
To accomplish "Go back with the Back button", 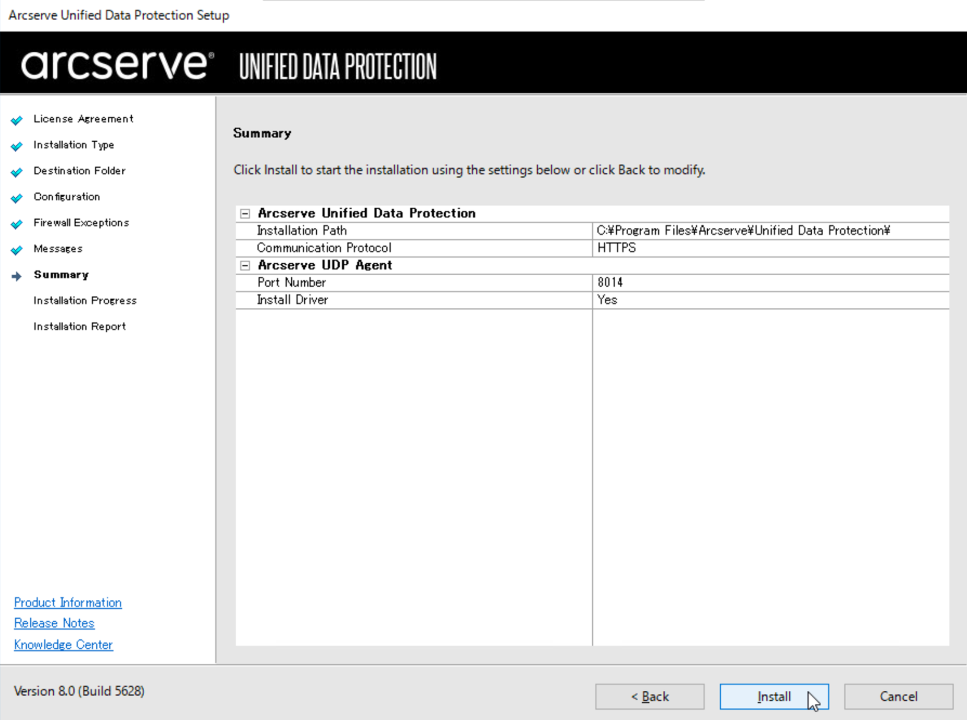I will 649,696.
